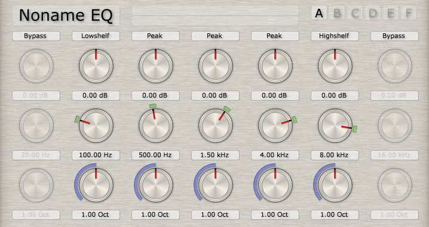Click the Highshelf 0.00 dB gain field
This screenshot has width=429, height=227.
(335, 95)
